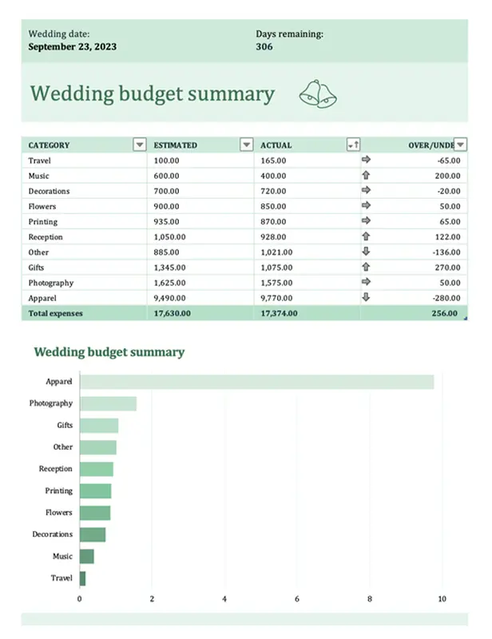Select the Photography bar in the chart
The image size is (492, 639).
point(108,403)
